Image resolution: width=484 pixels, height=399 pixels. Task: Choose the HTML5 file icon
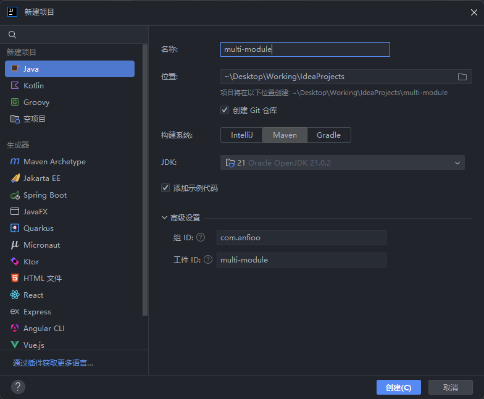tap(15, 278)
